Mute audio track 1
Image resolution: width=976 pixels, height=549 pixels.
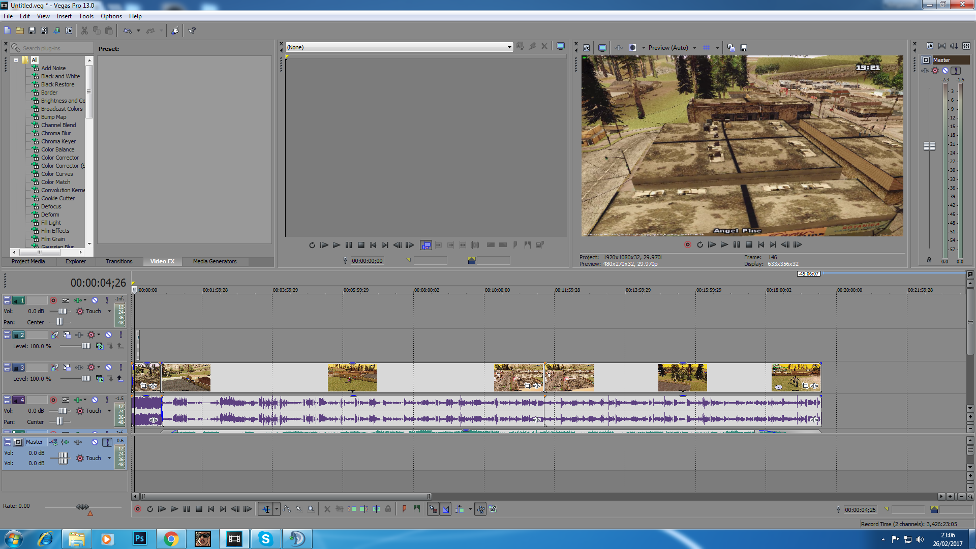coord(95,300)
